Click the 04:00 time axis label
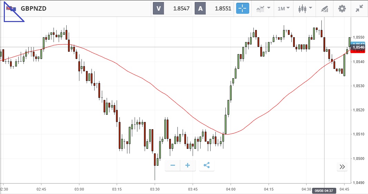368x194 pixels. 231,189
